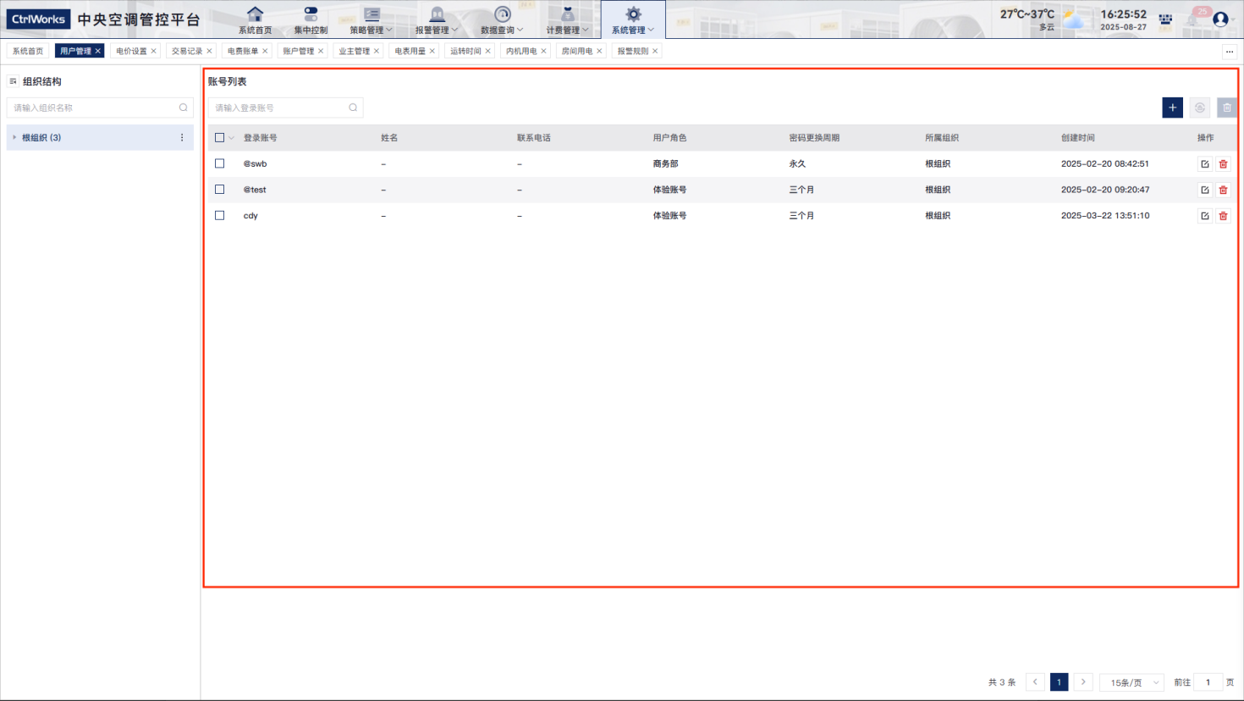Switch to the 电价设置 tab
This screenshot has height=701, width=1244.
point(131,51)
